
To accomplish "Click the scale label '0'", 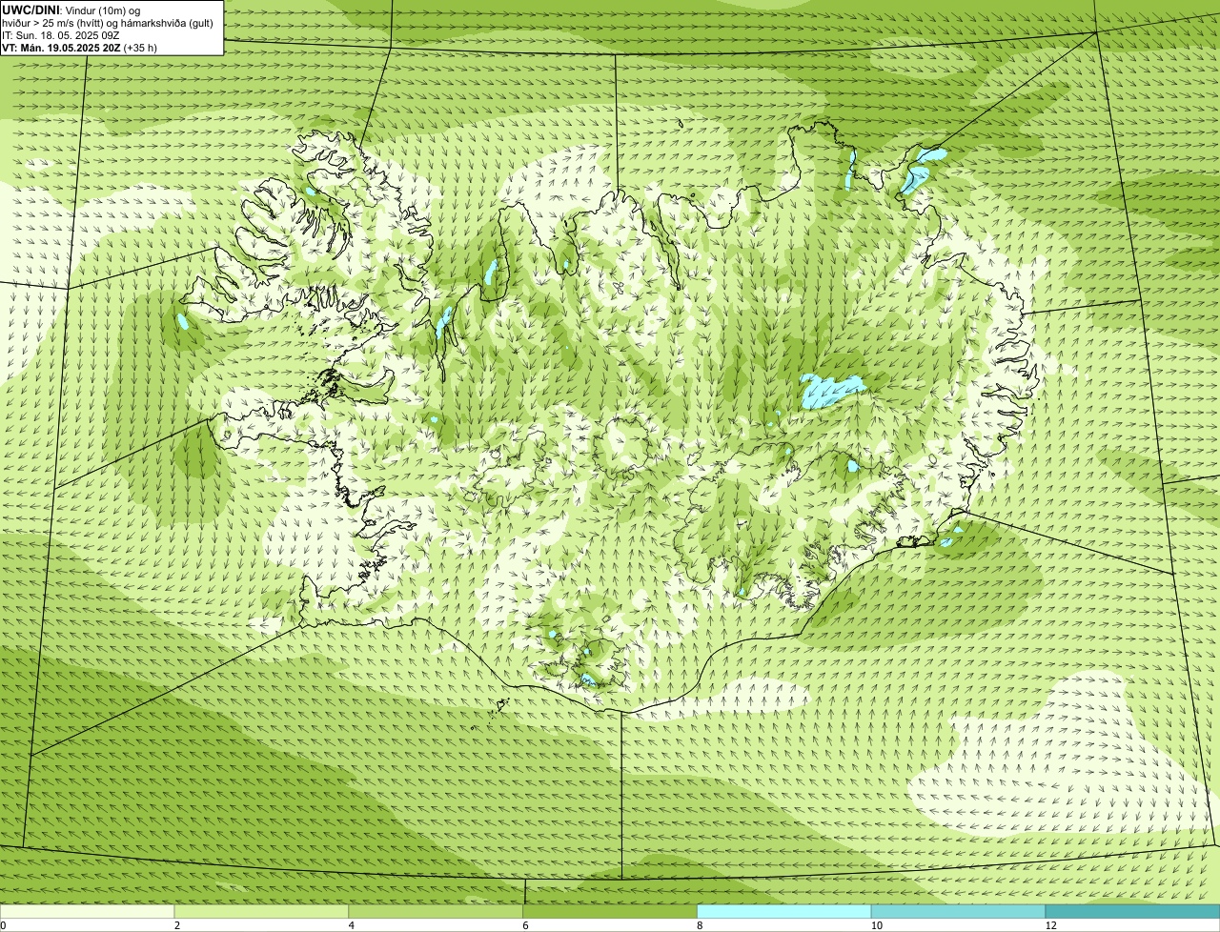I will coord(3,925).
